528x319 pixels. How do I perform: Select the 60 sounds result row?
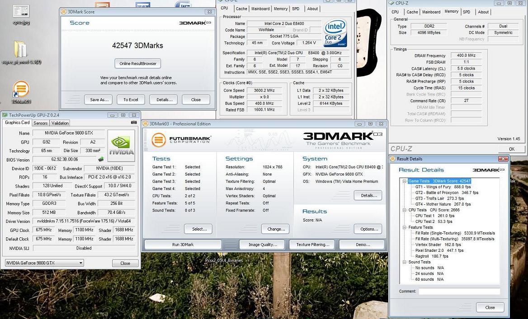click(429, 279)
